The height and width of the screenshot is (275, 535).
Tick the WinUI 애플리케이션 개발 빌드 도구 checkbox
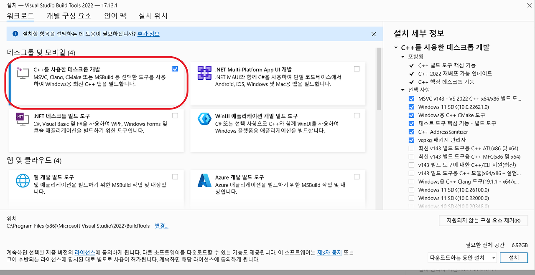pyautogui.click(x=357, y=116)
